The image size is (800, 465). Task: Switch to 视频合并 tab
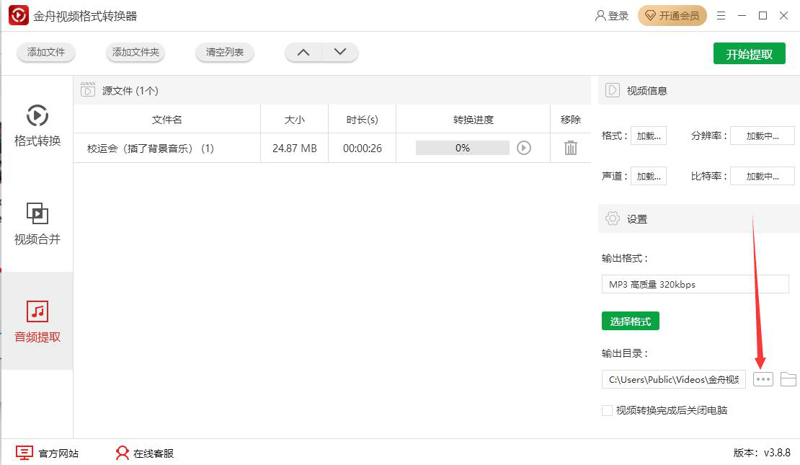37,223
